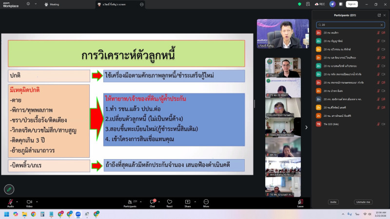Click the Leave meeting icon
This screenshot has width=390, height=219.
tap(300, 201)
